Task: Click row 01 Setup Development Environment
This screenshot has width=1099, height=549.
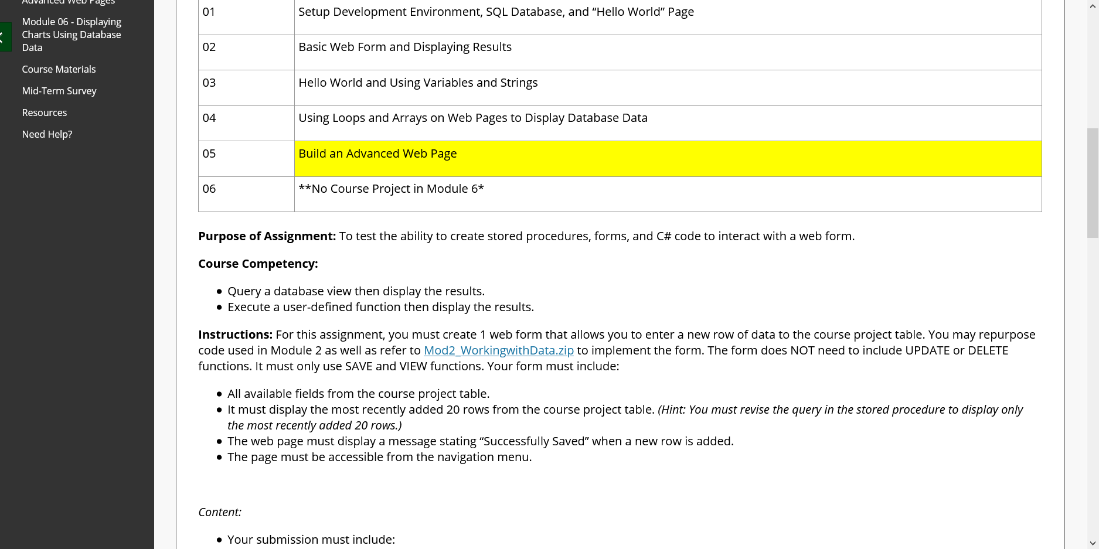Action: click(495, 11)
